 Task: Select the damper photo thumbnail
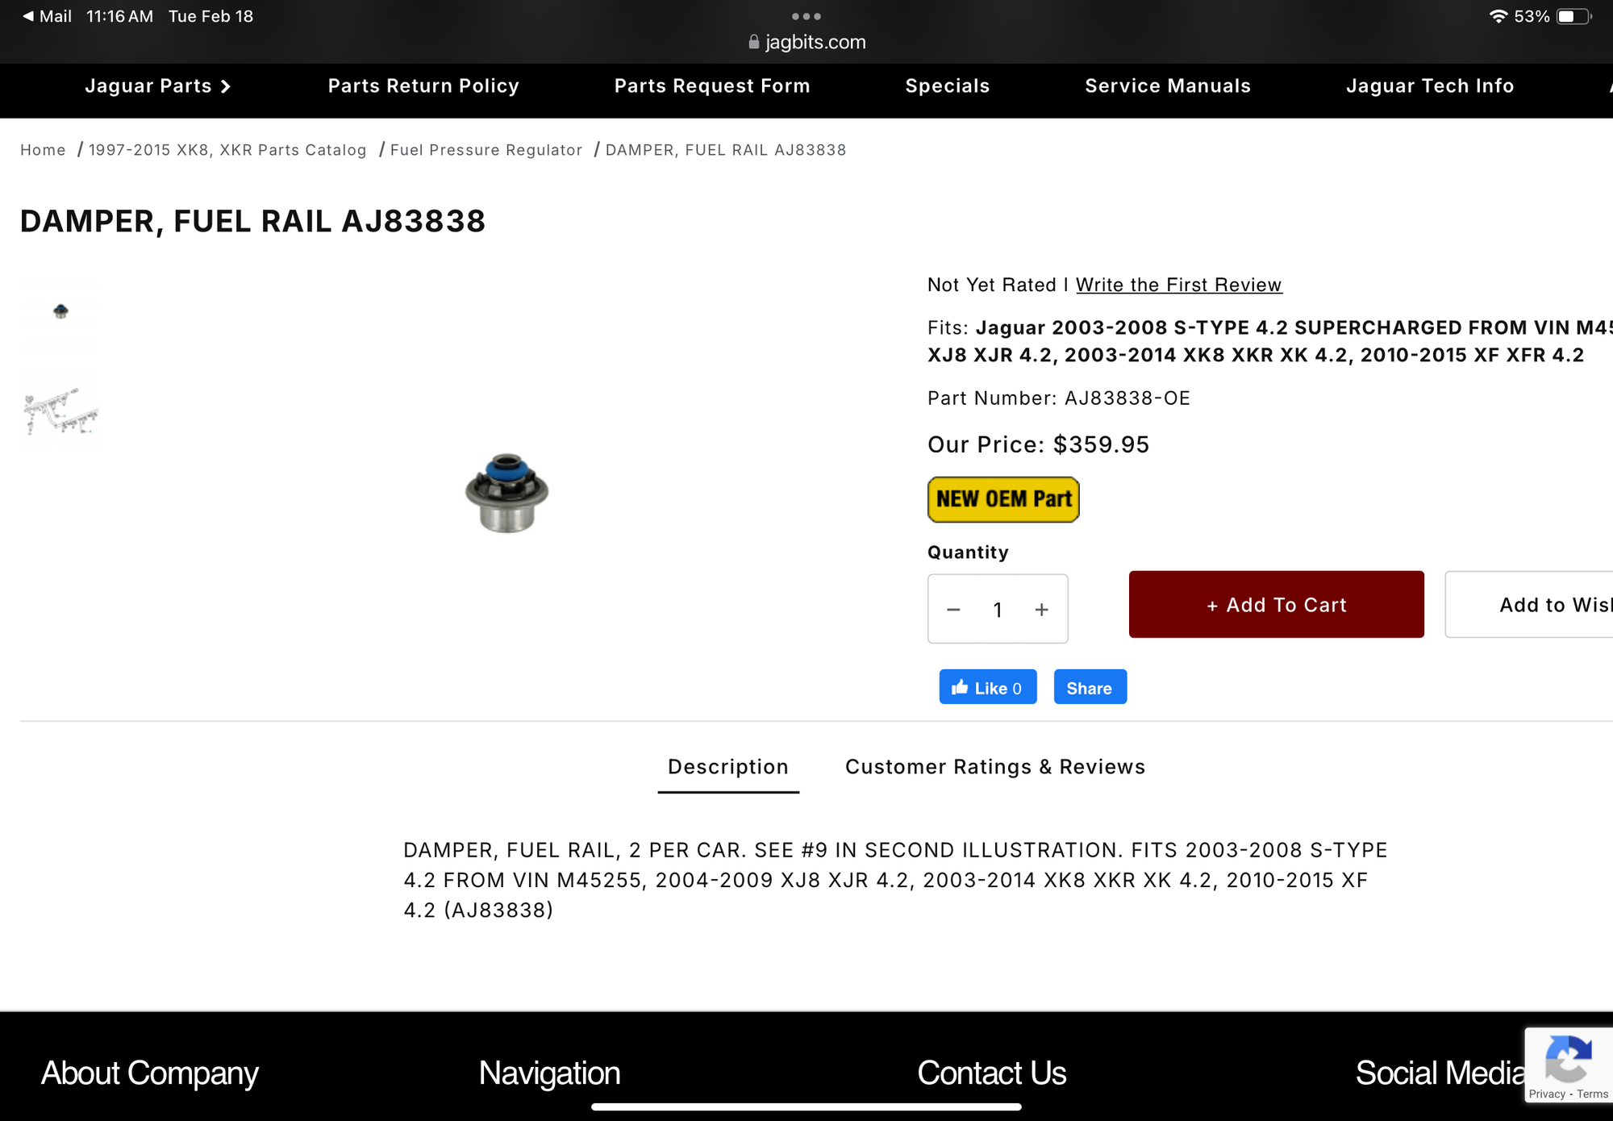[x=60, y=311]
